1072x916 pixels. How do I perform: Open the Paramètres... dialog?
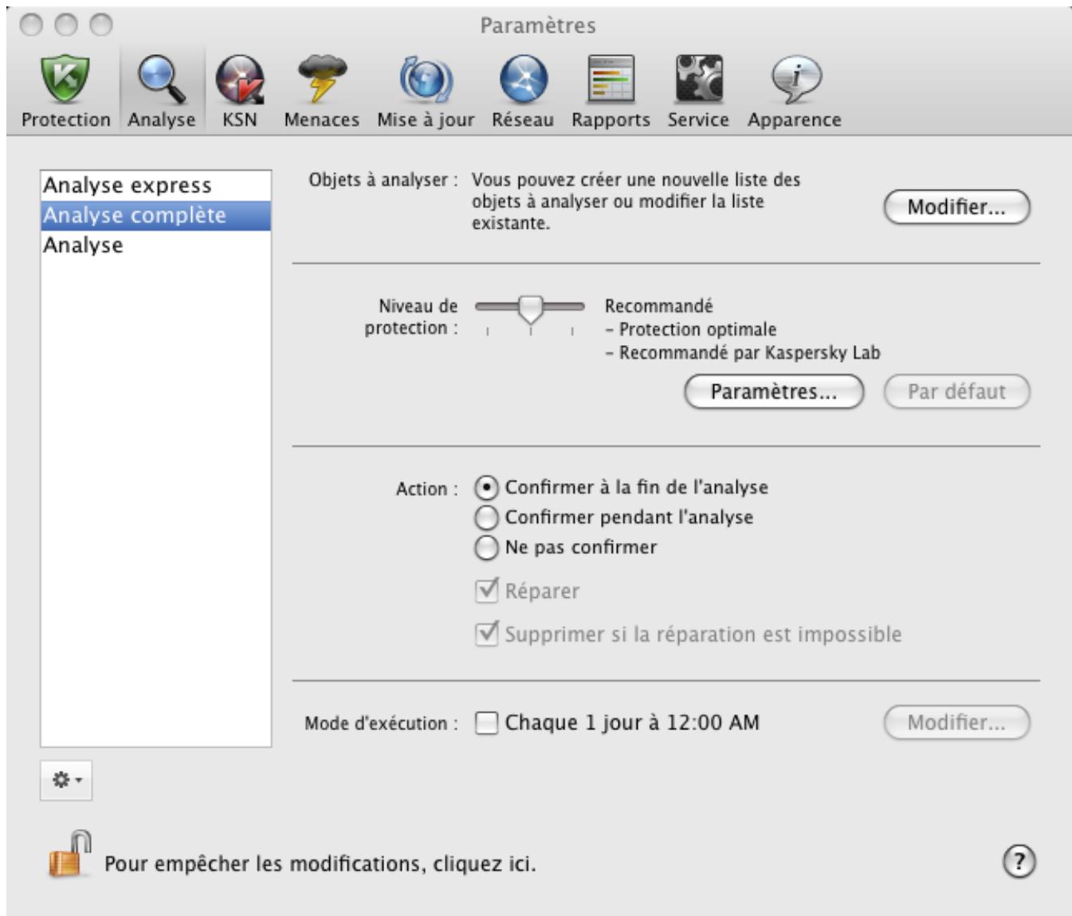click(x=775, y=391)
